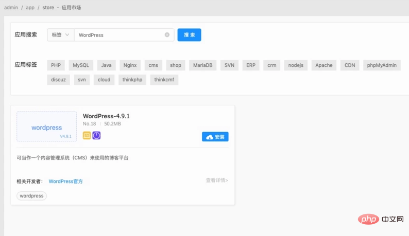The image size is (409, 236).
Task: Select the PHP application tag
Action: (x=56, y=65)
